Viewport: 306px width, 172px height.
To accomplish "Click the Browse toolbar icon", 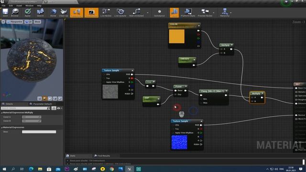I will click(x=15, y=12).
